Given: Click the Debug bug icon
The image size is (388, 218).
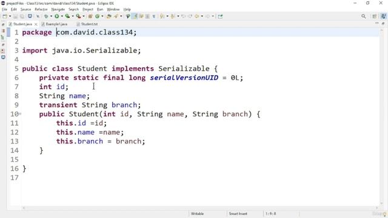Looking at the screenshot, I should [x=46, y=16].
